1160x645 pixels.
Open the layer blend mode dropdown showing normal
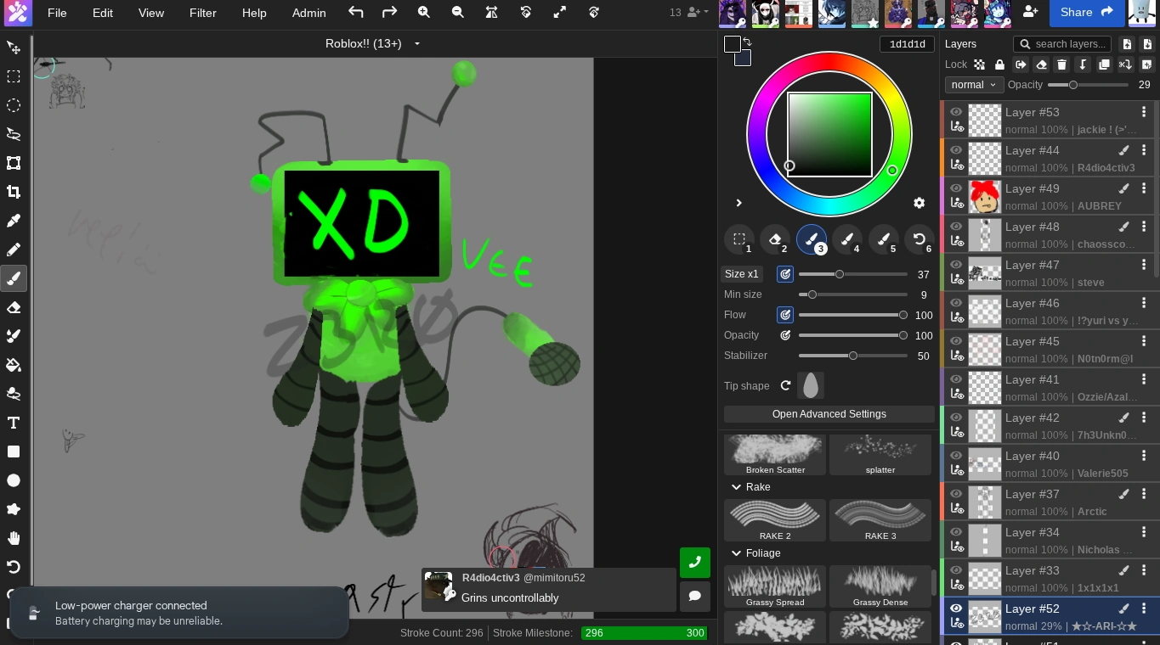[x=974, y=84]
